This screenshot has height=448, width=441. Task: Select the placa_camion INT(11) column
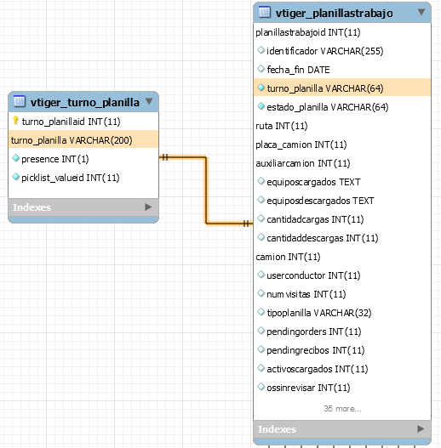click(x=342, y=145)
